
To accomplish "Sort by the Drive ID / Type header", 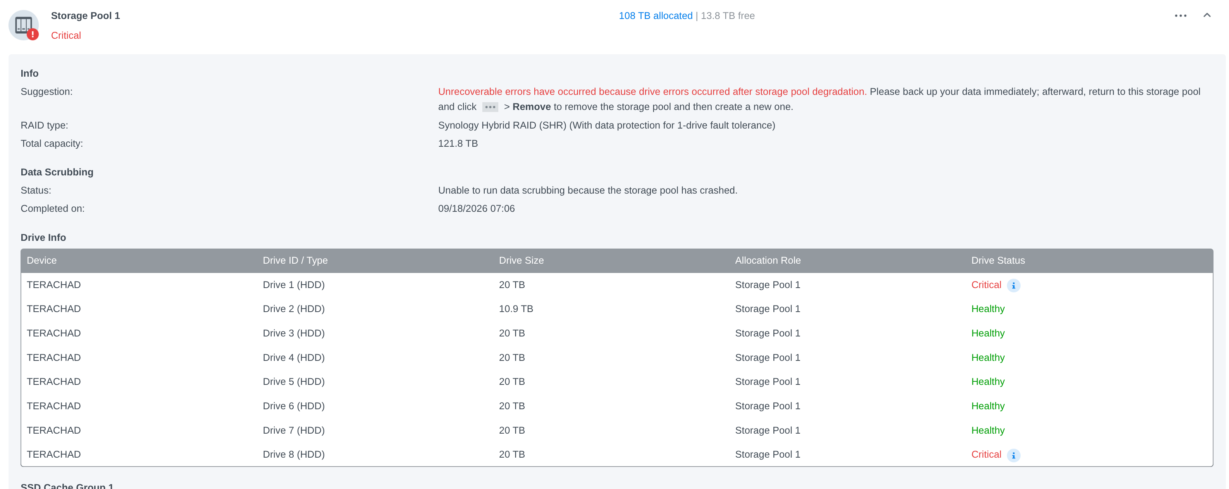I will pos(295,260).
